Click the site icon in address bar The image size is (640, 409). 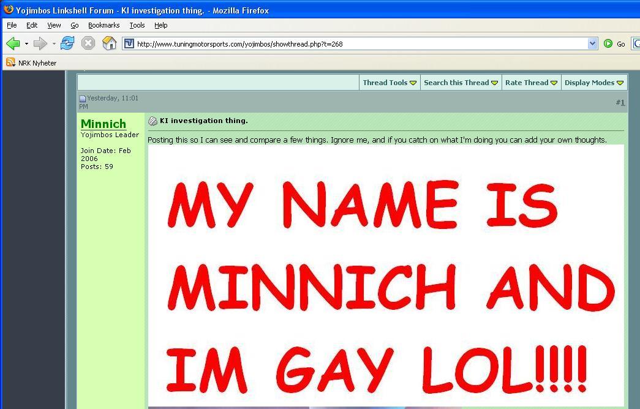click(129, 43)
